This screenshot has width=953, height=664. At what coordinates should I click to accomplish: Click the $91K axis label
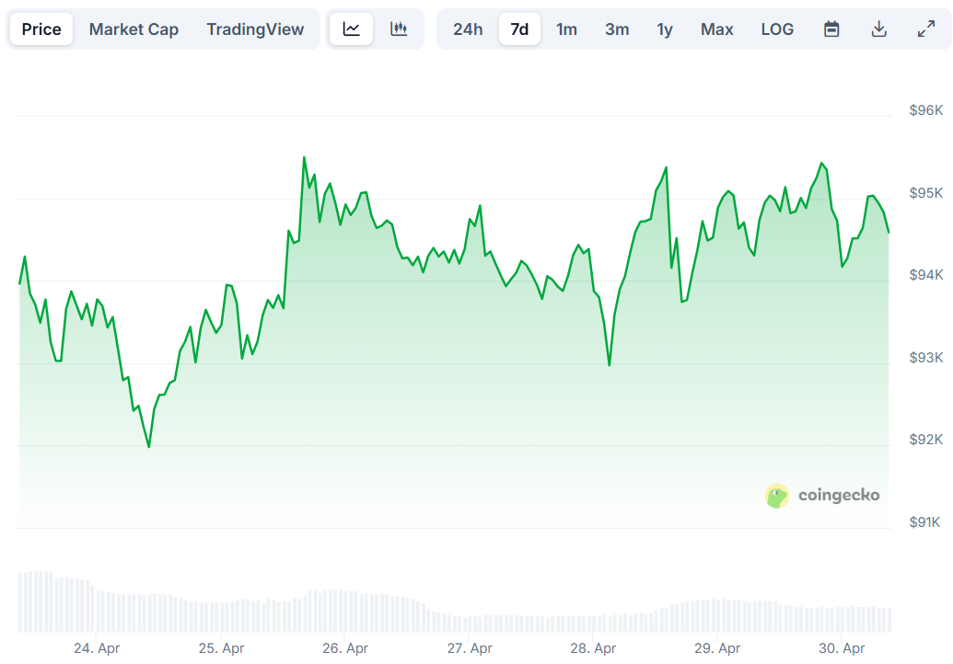[925, 522]
